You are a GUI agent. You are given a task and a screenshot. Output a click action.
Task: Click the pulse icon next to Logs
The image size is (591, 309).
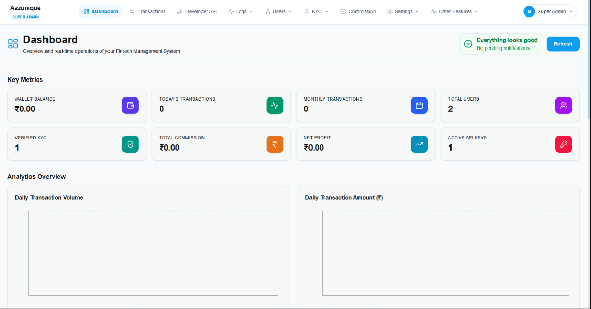(x=231, y=12)
